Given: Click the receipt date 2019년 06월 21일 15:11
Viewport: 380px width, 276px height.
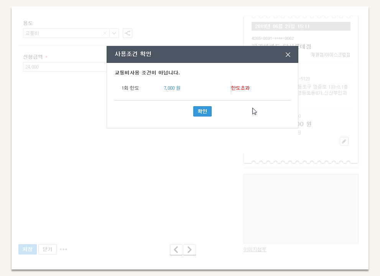Looking at the screenshot, I should click(x=282, y=26).
